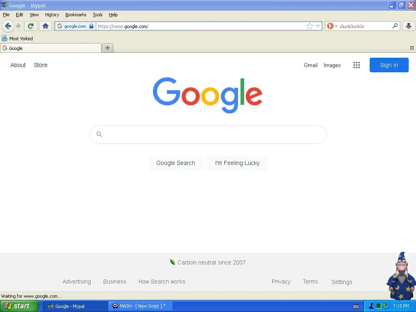Screen dimensions: 416x312
Task: Open the URL history dropdown arrow
Action: point(318,26)
